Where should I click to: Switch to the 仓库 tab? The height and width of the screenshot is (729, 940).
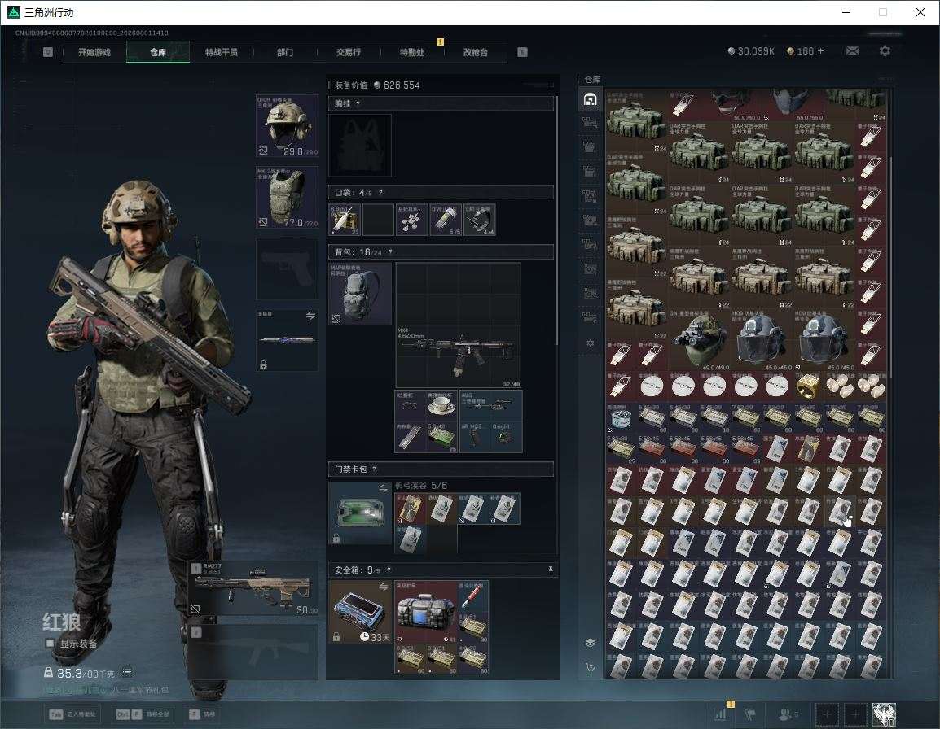pyautogui.click(x=158, y=52)
